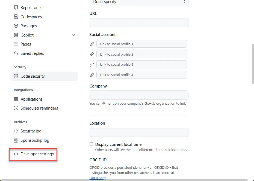Open Applications via the grid icon
This screenshot has height=181, width=254.
pos(16,99)
